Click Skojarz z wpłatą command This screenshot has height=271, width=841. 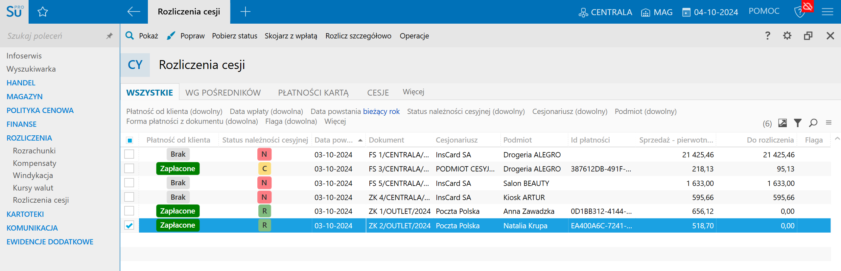pos(291,36)
